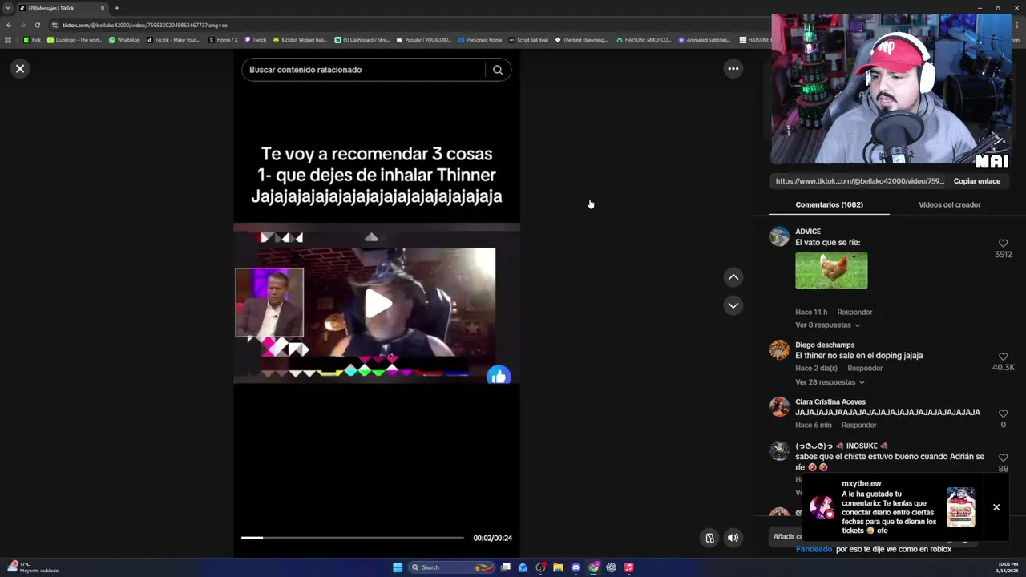Open the Windows Start menu
The image size is (1026, 577).
click(x=398, y=567)
